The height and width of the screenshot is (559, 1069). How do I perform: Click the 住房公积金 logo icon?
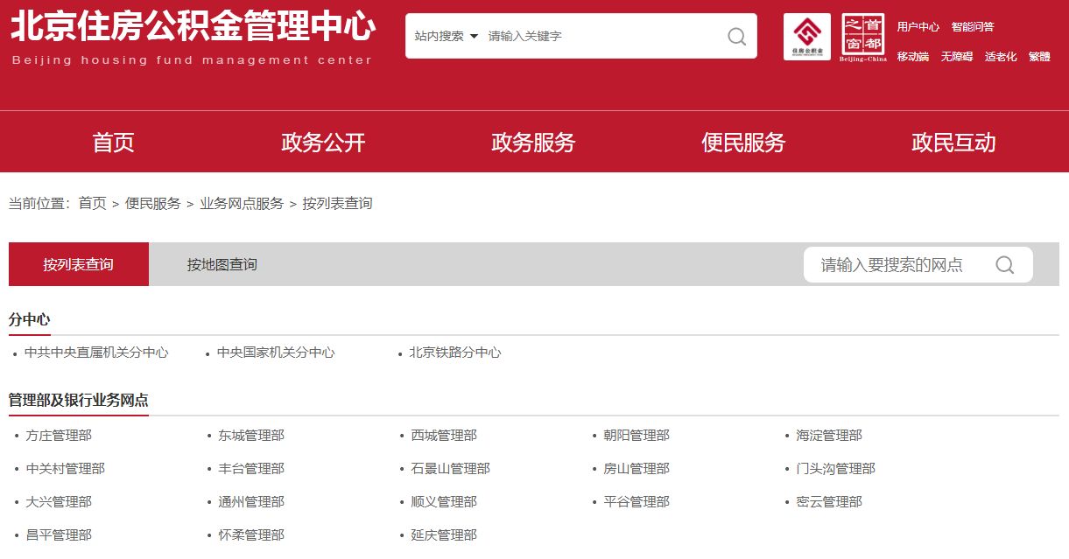pos(807,37)
